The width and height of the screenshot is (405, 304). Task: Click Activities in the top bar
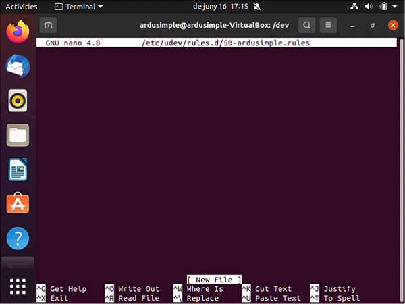(21, 7)
